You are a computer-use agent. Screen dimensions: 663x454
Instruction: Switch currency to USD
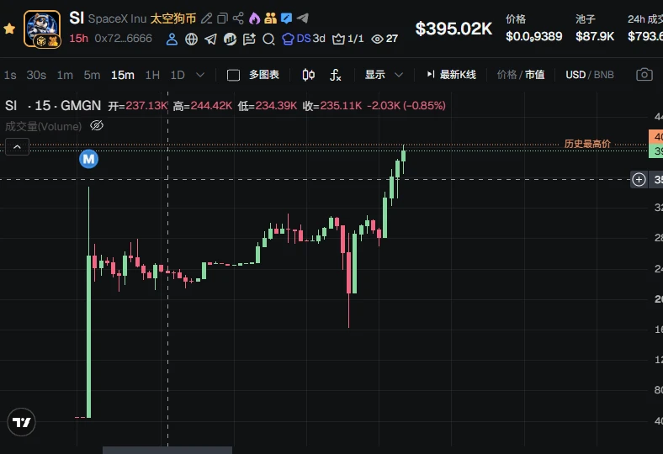tap(575, 75)
